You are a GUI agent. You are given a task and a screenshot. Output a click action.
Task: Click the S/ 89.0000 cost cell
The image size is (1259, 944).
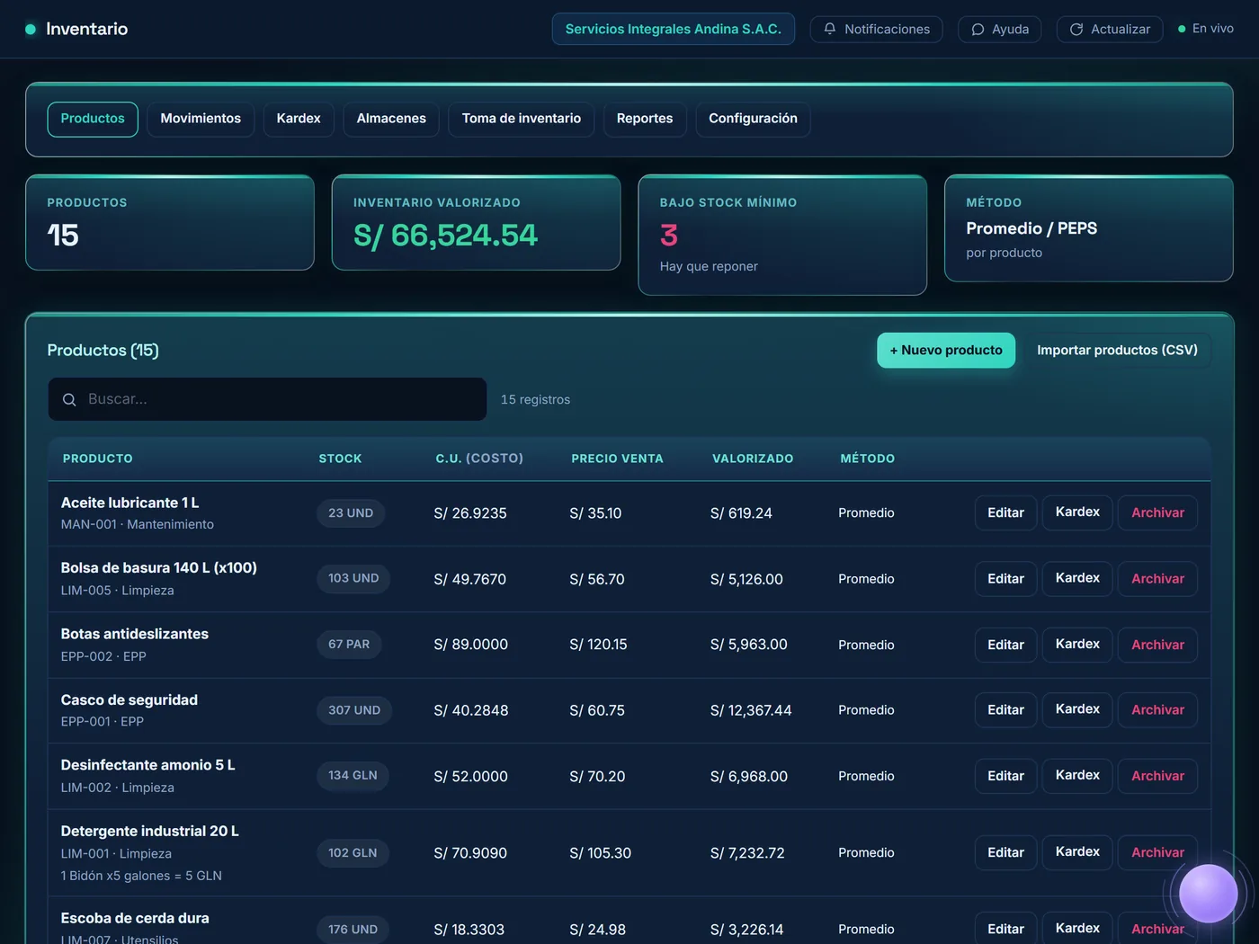471,645
